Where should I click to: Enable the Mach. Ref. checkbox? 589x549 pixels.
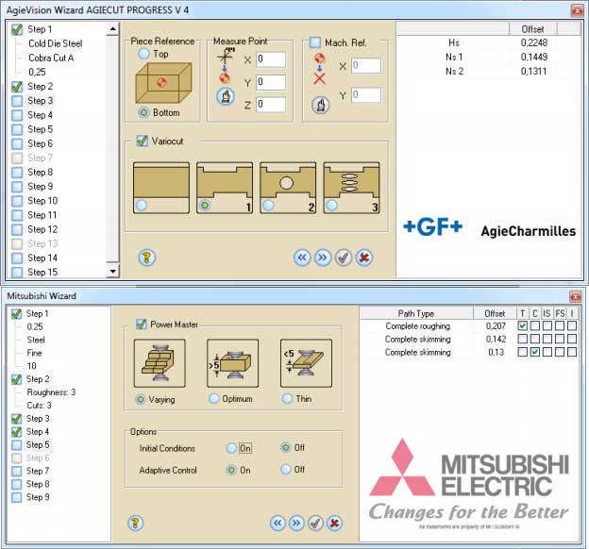coord(315,42)
